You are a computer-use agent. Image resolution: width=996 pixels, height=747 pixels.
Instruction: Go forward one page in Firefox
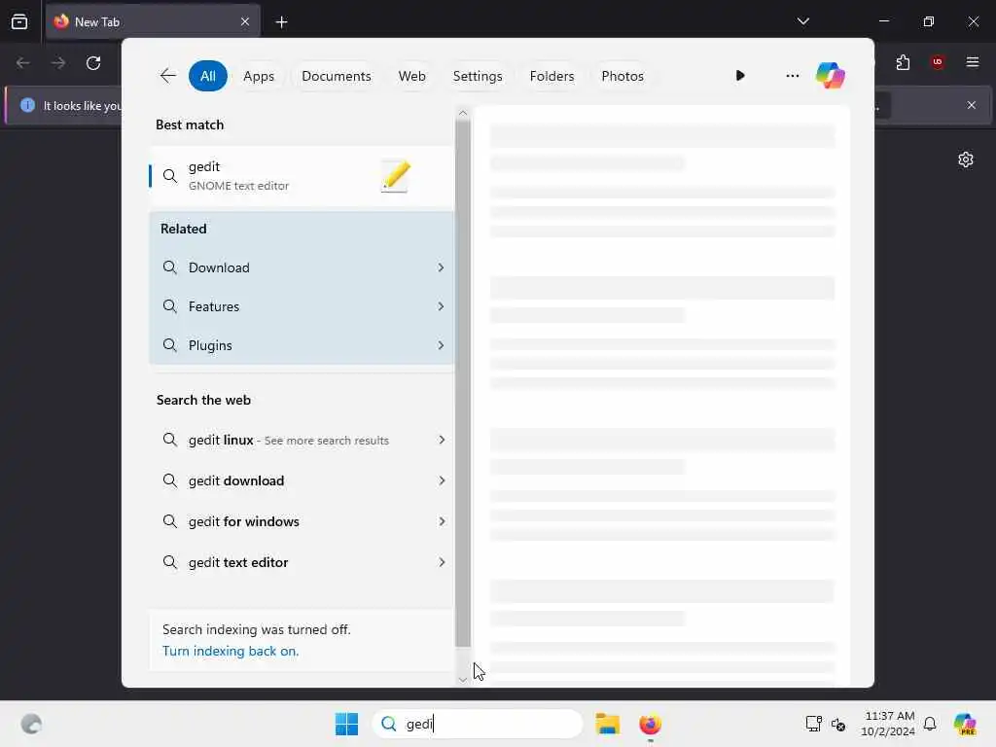[58, 63]
